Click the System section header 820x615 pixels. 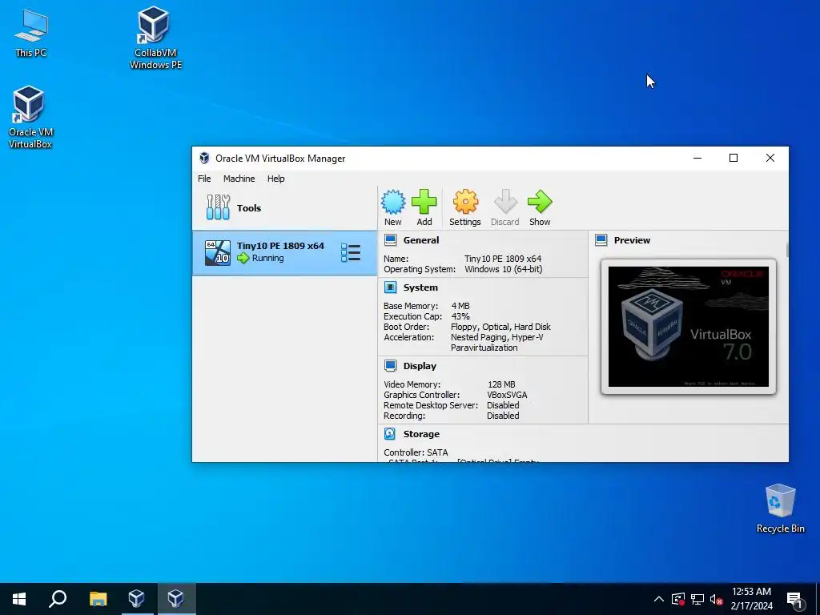coord(420,287)
